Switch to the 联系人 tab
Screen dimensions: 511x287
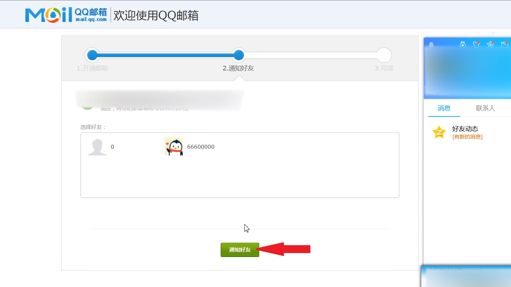(x=485, y=108)
